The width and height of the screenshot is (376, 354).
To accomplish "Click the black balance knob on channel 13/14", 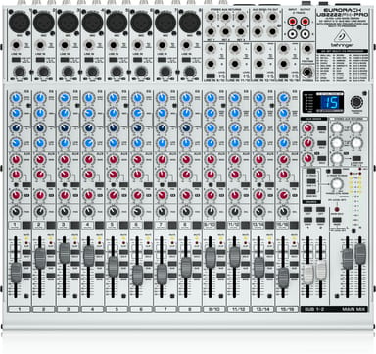I will click(x=259, y=212).
